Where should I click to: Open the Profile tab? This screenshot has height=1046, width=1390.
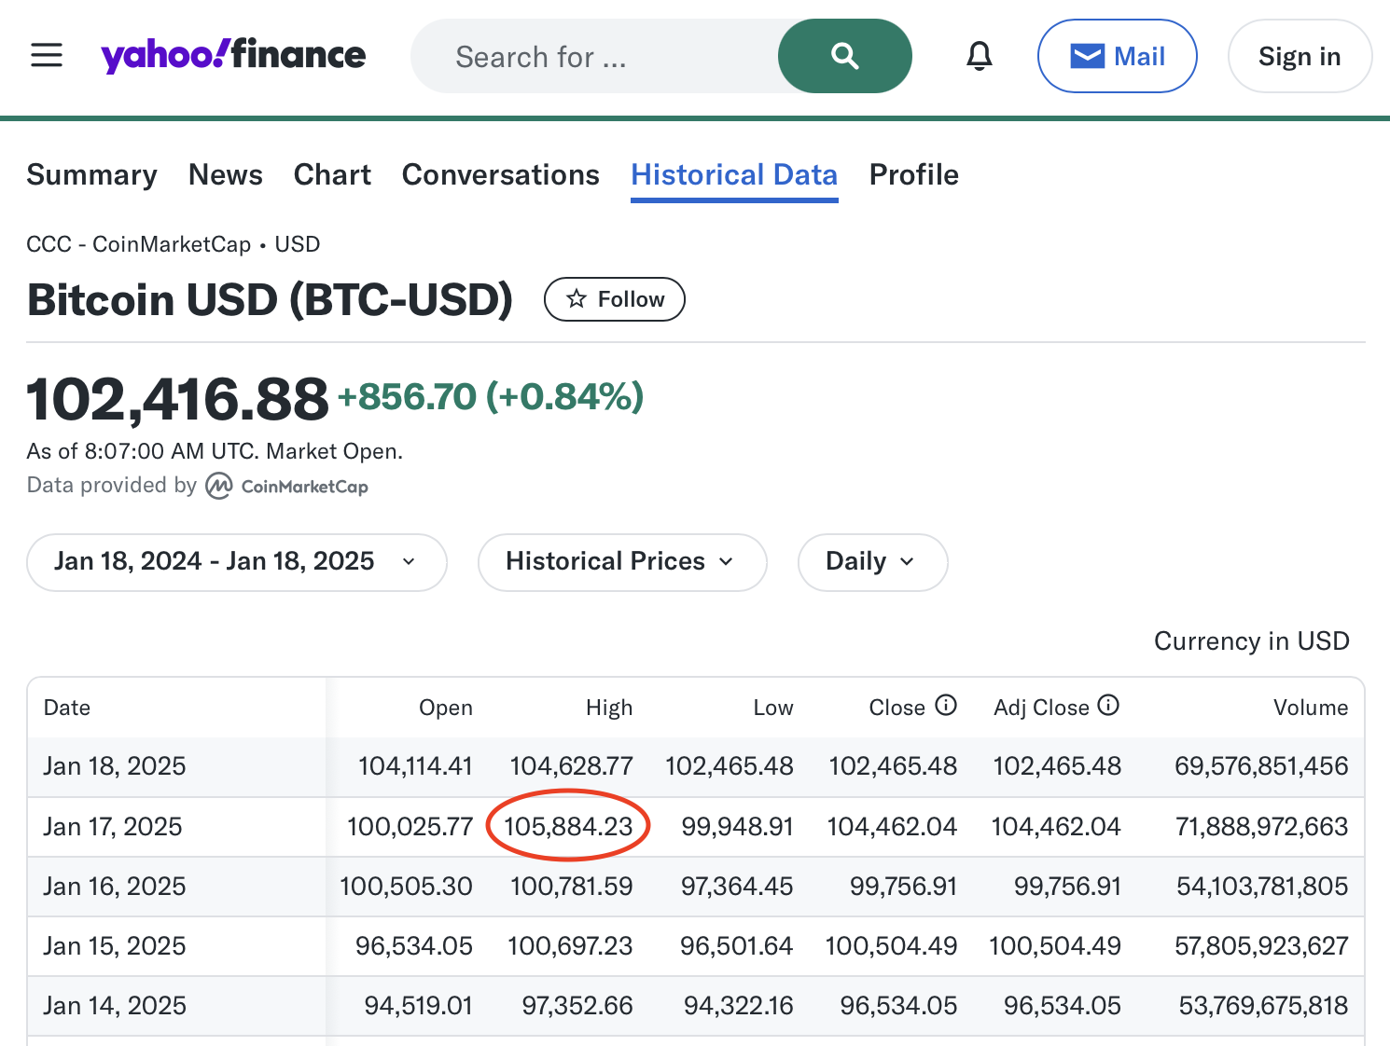coord(914,175)
